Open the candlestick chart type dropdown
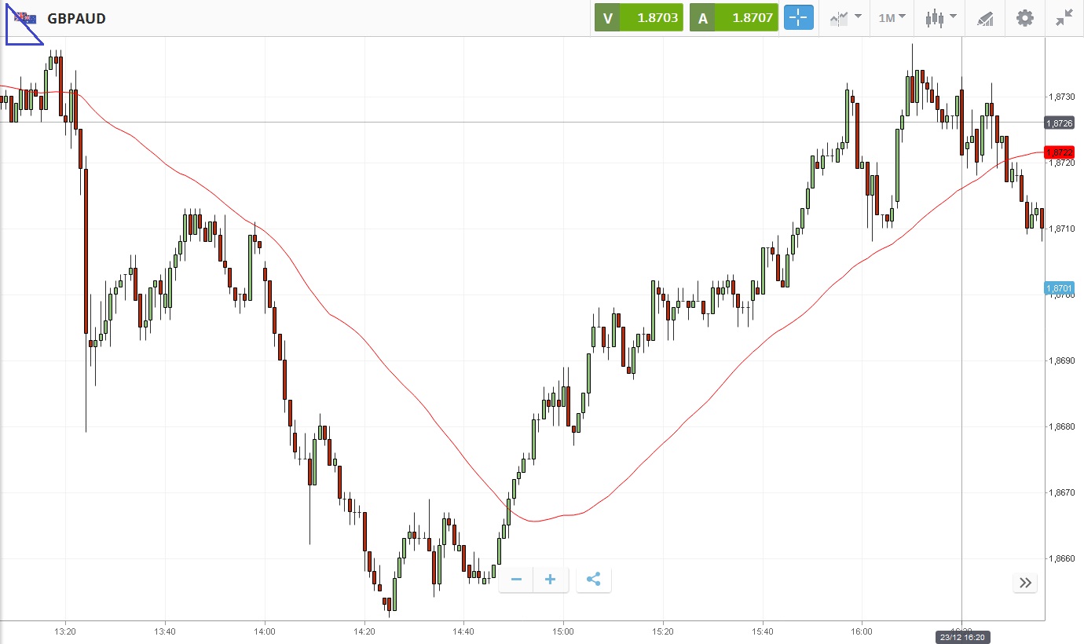Viewport: 1084px width, 644px height. [x=940, y=18]
